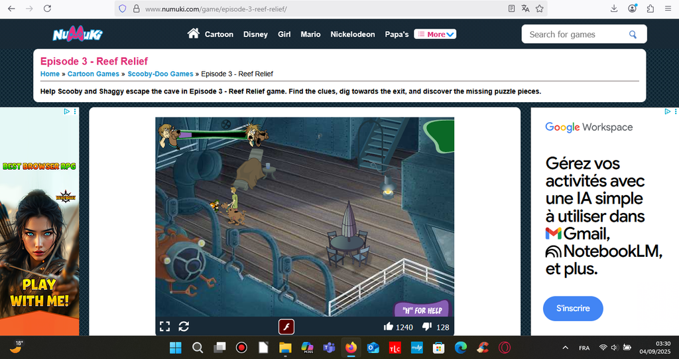The width and height of the screenshot is (679, 359).
Task: Open Mario games category
Action: [310, 35]
